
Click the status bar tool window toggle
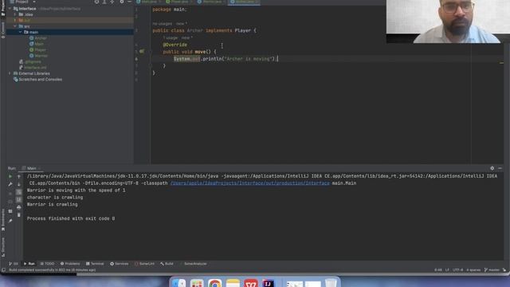(3, 269)
